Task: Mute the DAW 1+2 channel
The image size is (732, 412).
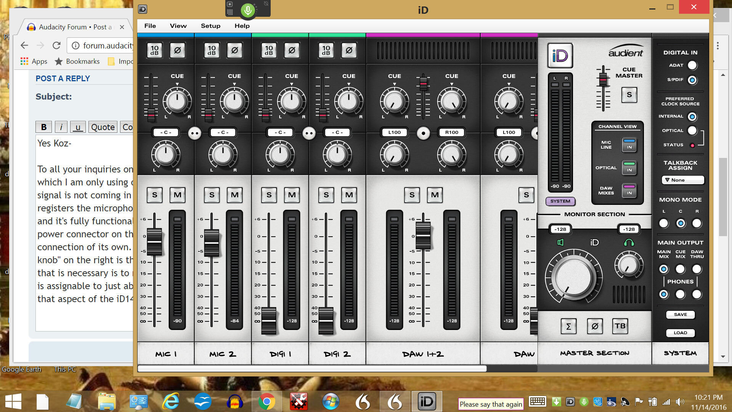Action: pos(435,195)
